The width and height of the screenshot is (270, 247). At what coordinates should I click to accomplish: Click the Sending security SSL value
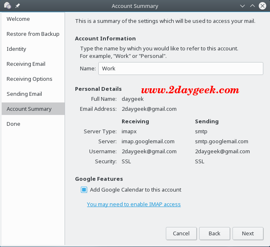click(200, 162)
